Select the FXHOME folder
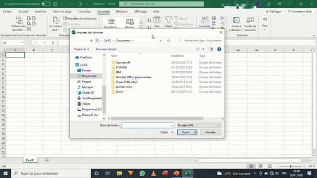The width and height of the screenshot is (317, 178). pyautogui.click(x=119, y=67)
